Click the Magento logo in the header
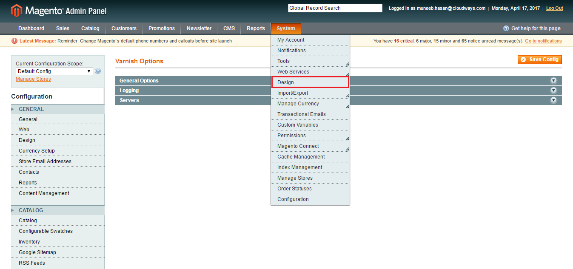The width and height of the screenshot is (573, 269). 59,11
